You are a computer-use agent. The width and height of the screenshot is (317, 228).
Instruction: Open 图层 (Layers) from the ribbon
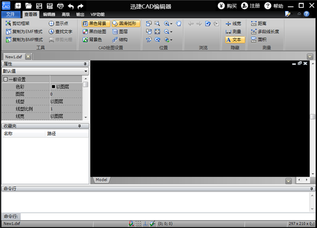coord(120,32)
